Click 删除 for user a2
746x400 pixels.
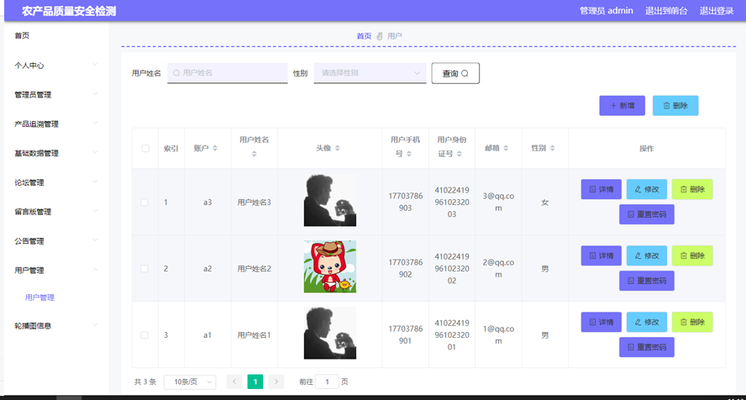(x=692, y=256)
